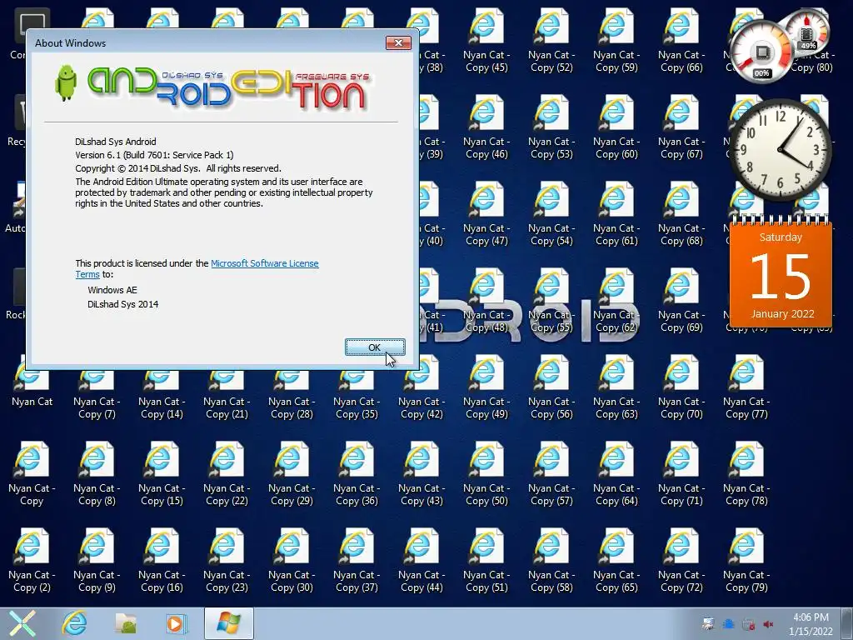The height and width of the screenshot is (640, 853).
Task: Select the About Windows taskbar button
Action: 228,623
